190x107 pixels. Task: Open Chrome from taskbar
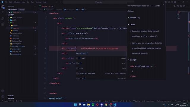click(106, 105)
